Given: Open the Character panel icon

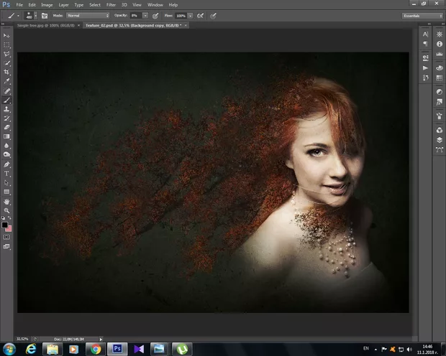Looking at the screenshot, I should 426,34.
